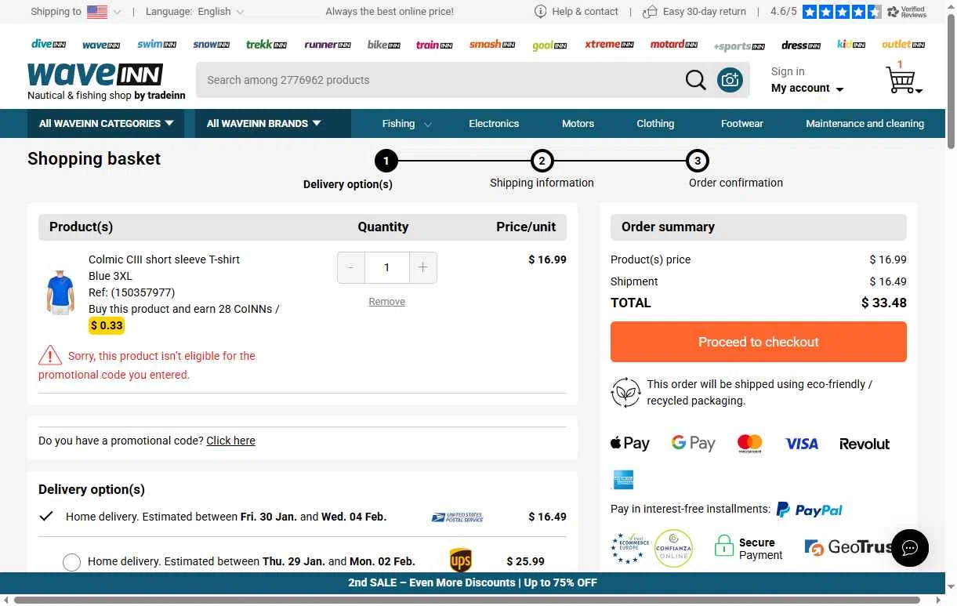Open the goalinn store logo
Image resolution: width=957 pixels, height=606 pixels.
(x=549, y=45)
